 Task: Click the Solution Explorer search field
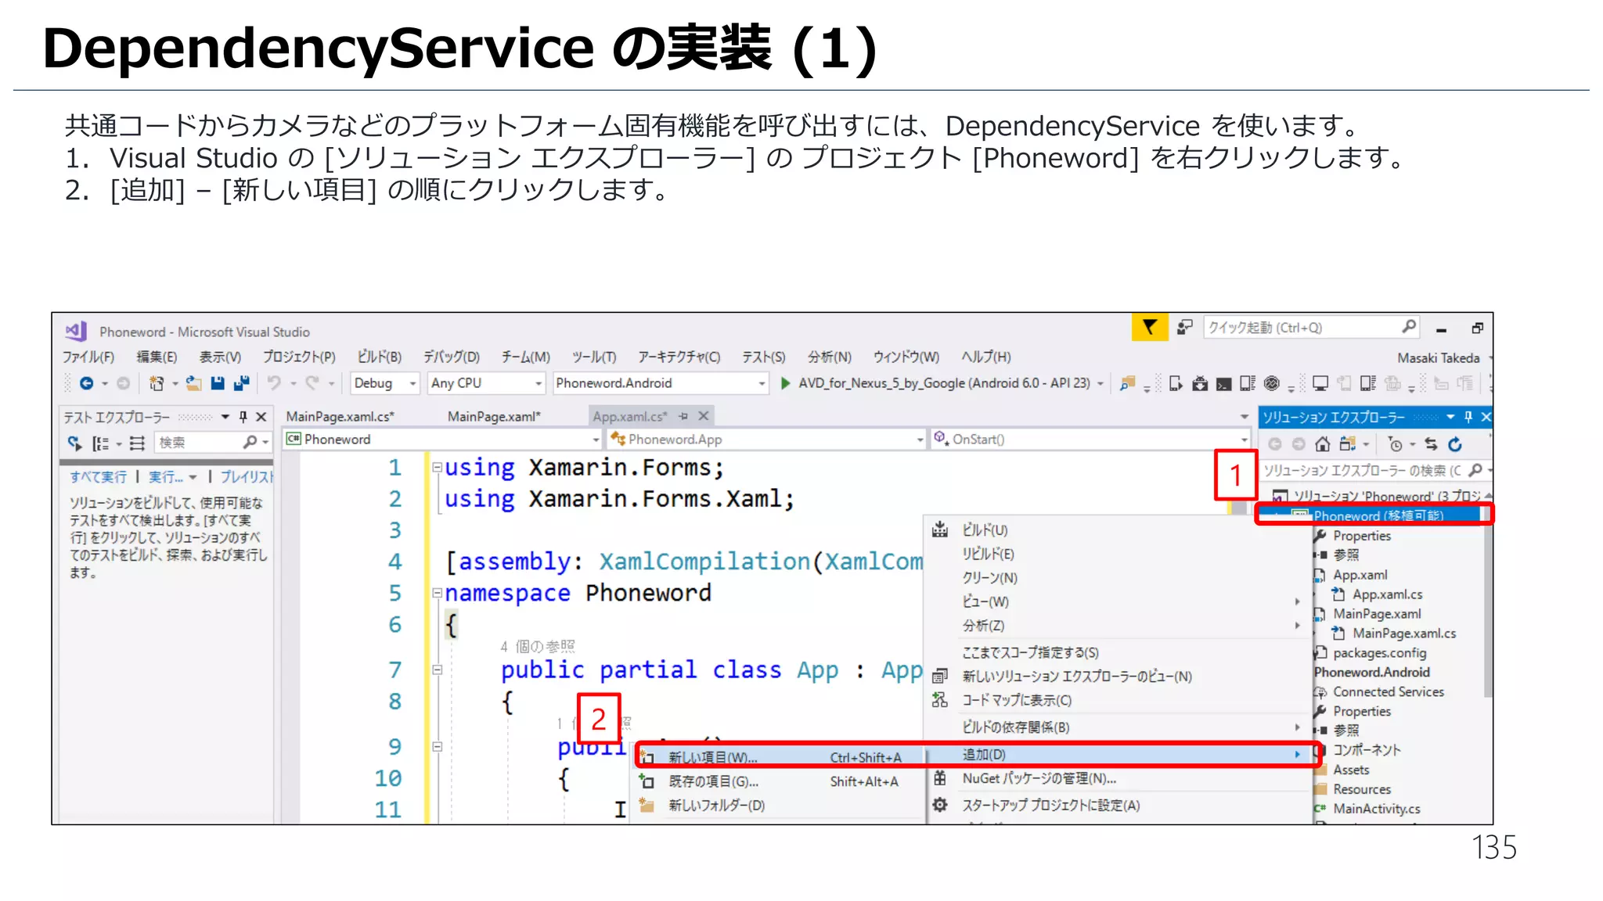pos(1375,470)
